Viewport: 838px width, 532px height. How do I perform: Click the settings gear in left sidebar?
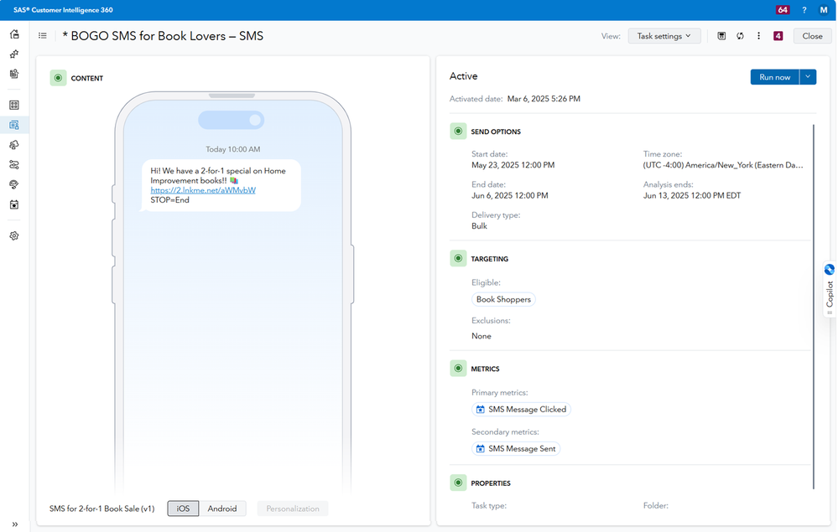pyautogui.click(x=14, y=236)
